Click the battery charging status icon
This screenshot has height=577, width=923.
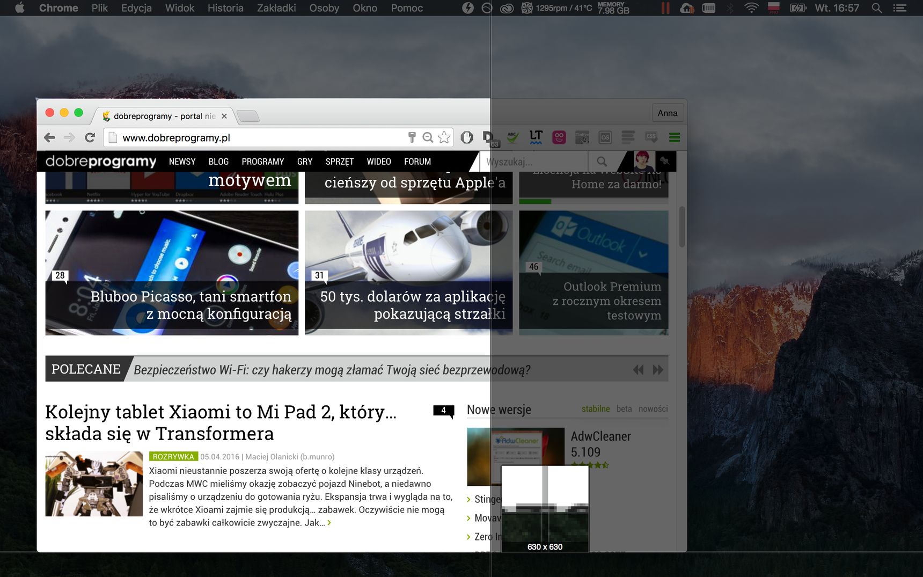(x=798, y=8)
